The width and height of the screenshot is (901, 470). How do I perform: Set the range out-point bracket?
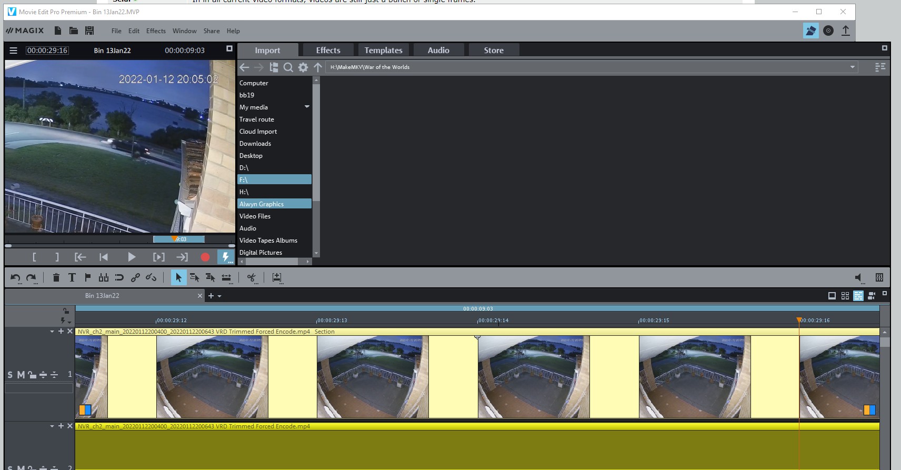(57, 257)
